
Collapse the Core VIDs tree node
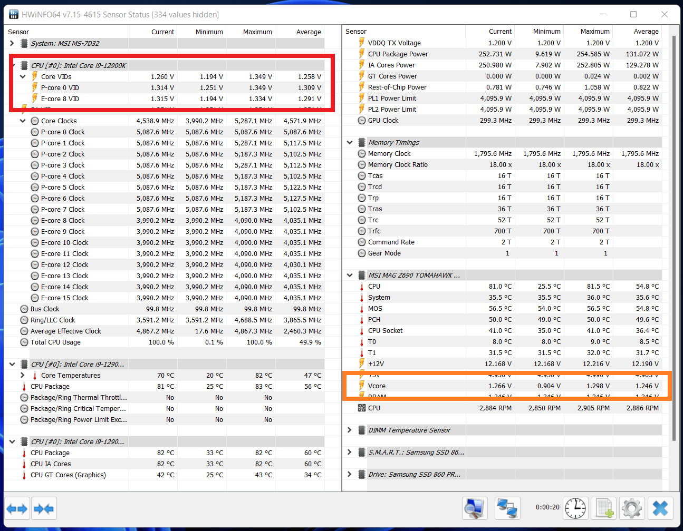[x=23, y=76]
